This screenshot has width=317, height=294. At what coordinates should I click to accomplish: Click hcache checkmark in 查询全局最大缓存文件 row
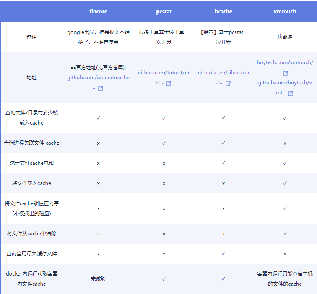(223, 254)
